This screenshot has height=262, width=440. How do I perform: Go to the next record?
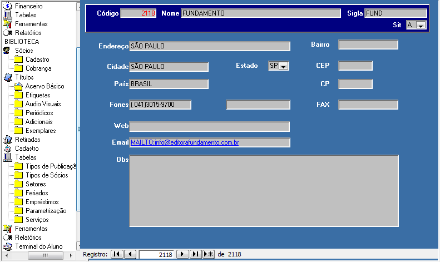point(182,254)
